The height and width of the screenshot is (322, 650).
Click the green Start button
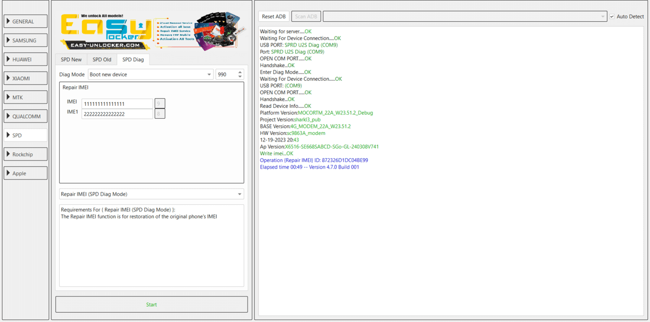152,305
